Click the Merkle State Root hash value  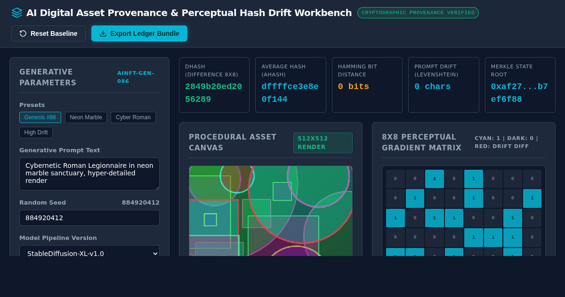519,93
